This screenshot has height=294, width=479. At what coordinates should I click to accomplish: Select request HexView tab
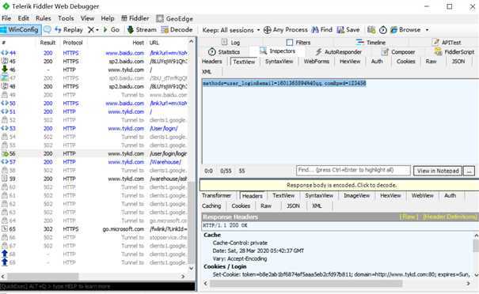click(x=350, y=62)
